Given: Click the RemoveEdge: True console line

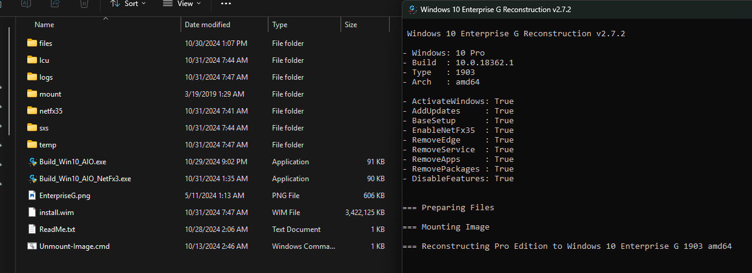Looking at the screenshot, I should (458, 140).
